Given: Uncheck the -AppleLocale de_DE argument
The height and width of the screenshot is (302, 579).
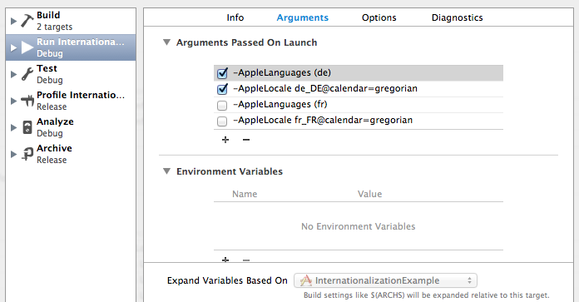Looking at the screenshot, I should coord(222,89).
